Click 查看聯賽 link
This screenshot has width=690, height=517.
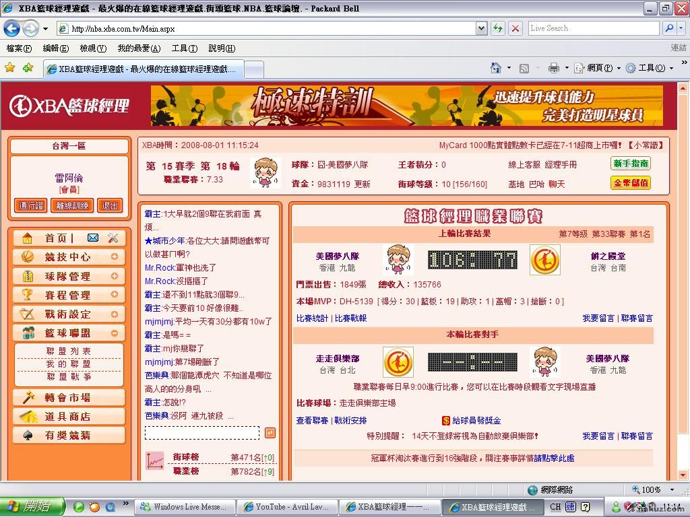click(x=312, y=421)
